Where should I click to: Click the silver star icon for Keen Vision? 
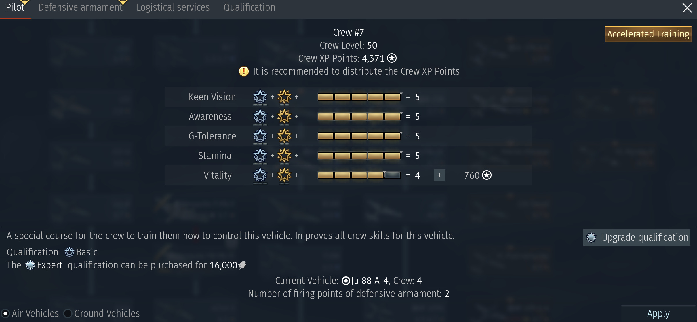click(260, 97)
